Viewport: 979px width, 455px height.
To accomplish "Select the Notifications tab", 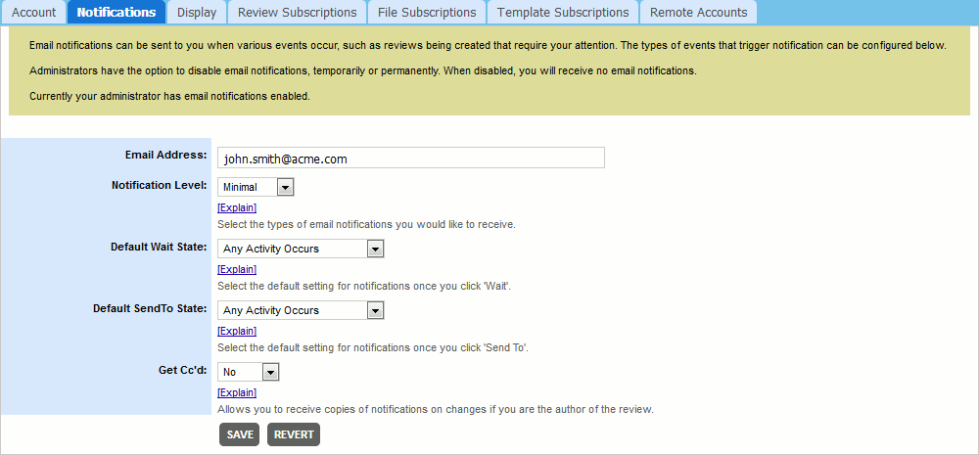I will 116,13.
